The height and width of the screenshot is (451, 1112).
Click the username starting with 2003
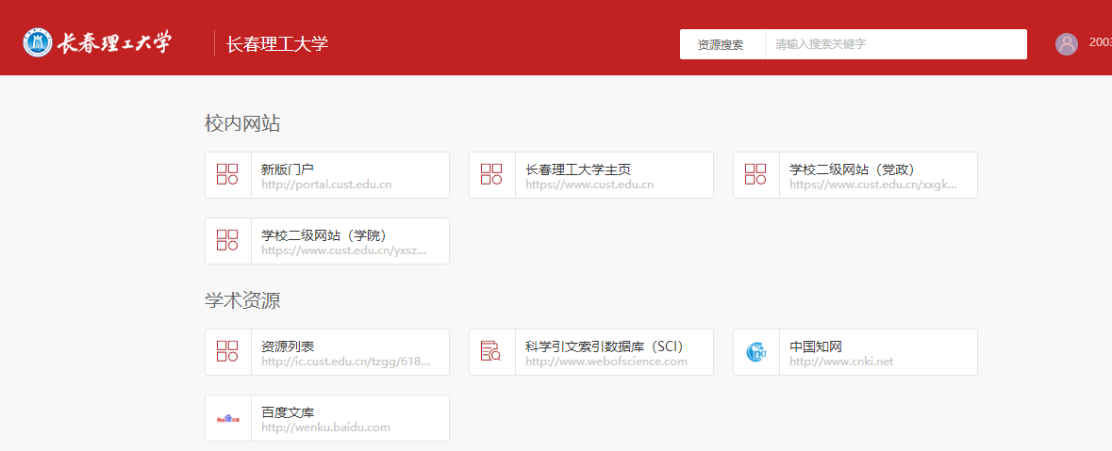(x=1100, y=42)
